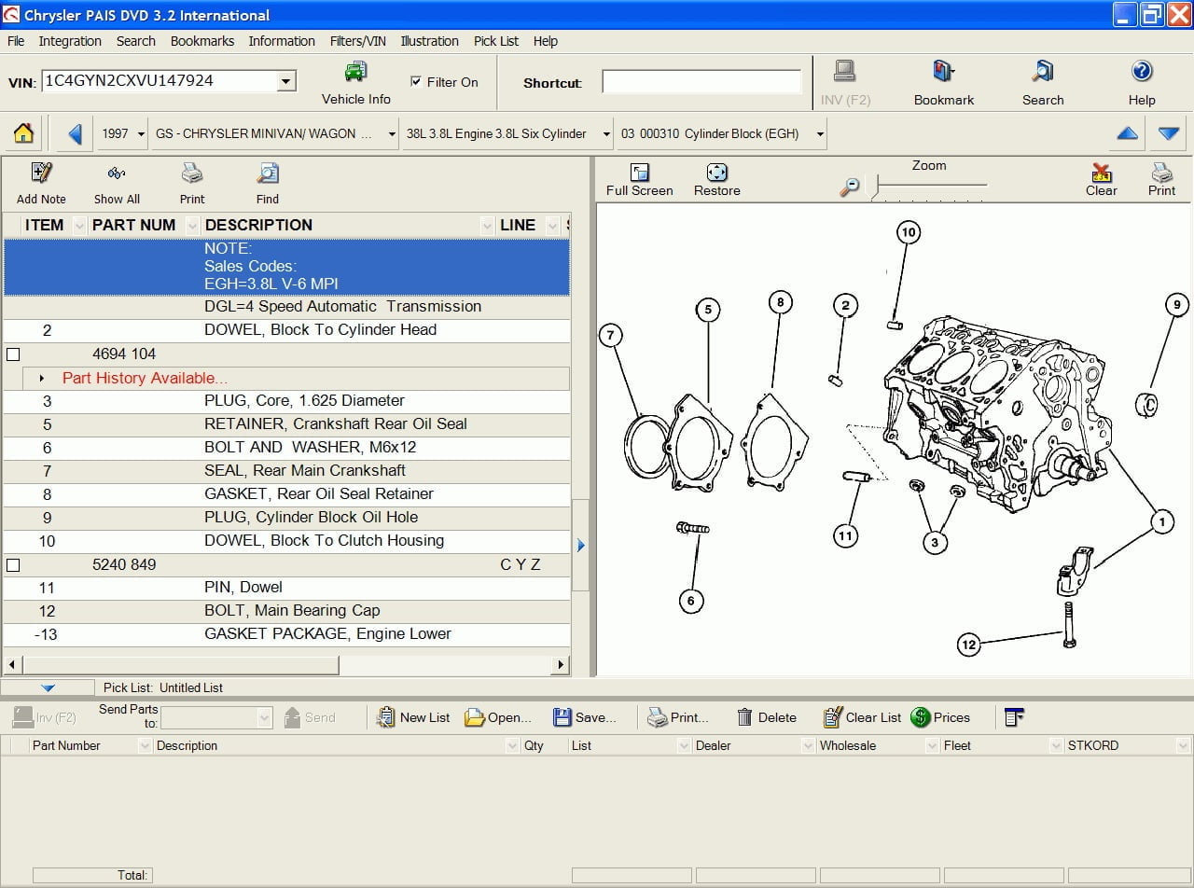
Task: Click the Bookmark toolbar icon
Action: tap(943, 72)
